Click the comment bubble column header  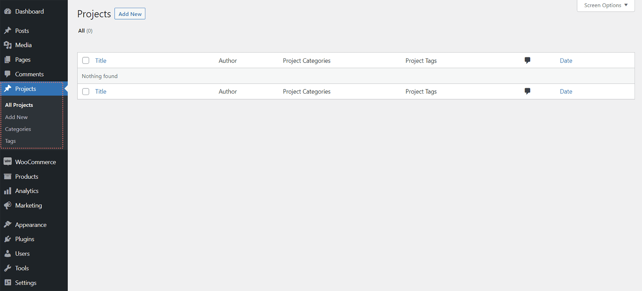point(527,60)
